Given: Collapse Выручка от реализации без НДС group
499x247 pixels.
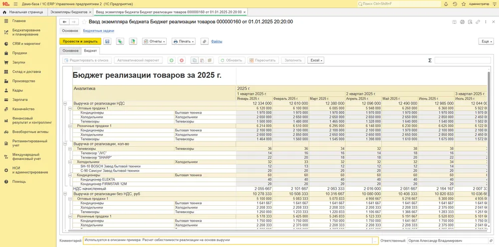Looking at the screenshot, I should (65, 194).
